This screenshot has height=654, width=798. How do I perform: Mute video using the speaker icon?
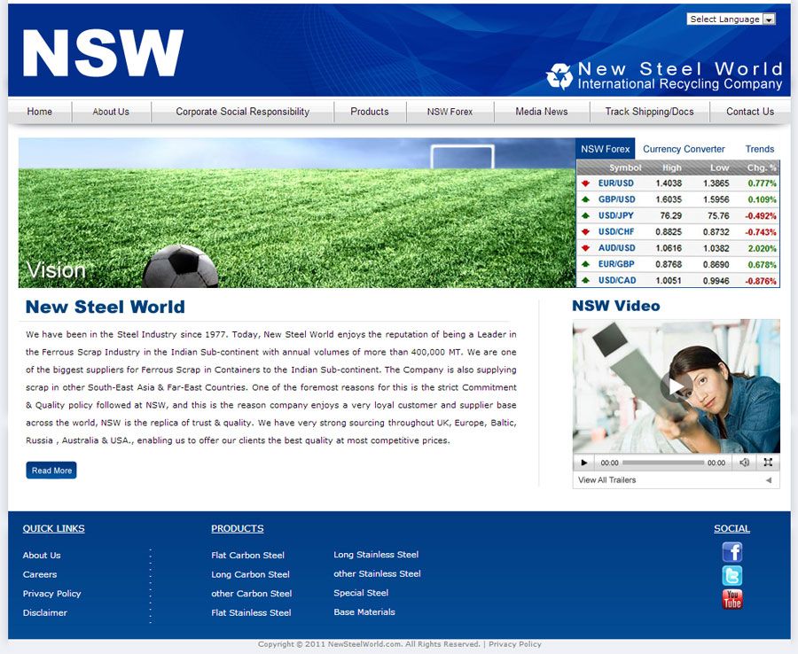[744, 463]
